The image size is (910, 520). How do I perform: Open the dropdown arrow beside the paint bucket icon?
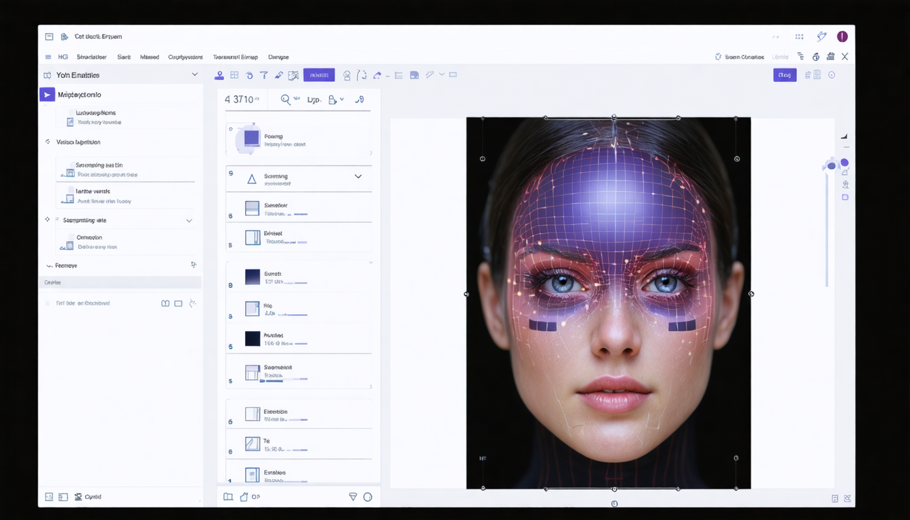point(341,100)
